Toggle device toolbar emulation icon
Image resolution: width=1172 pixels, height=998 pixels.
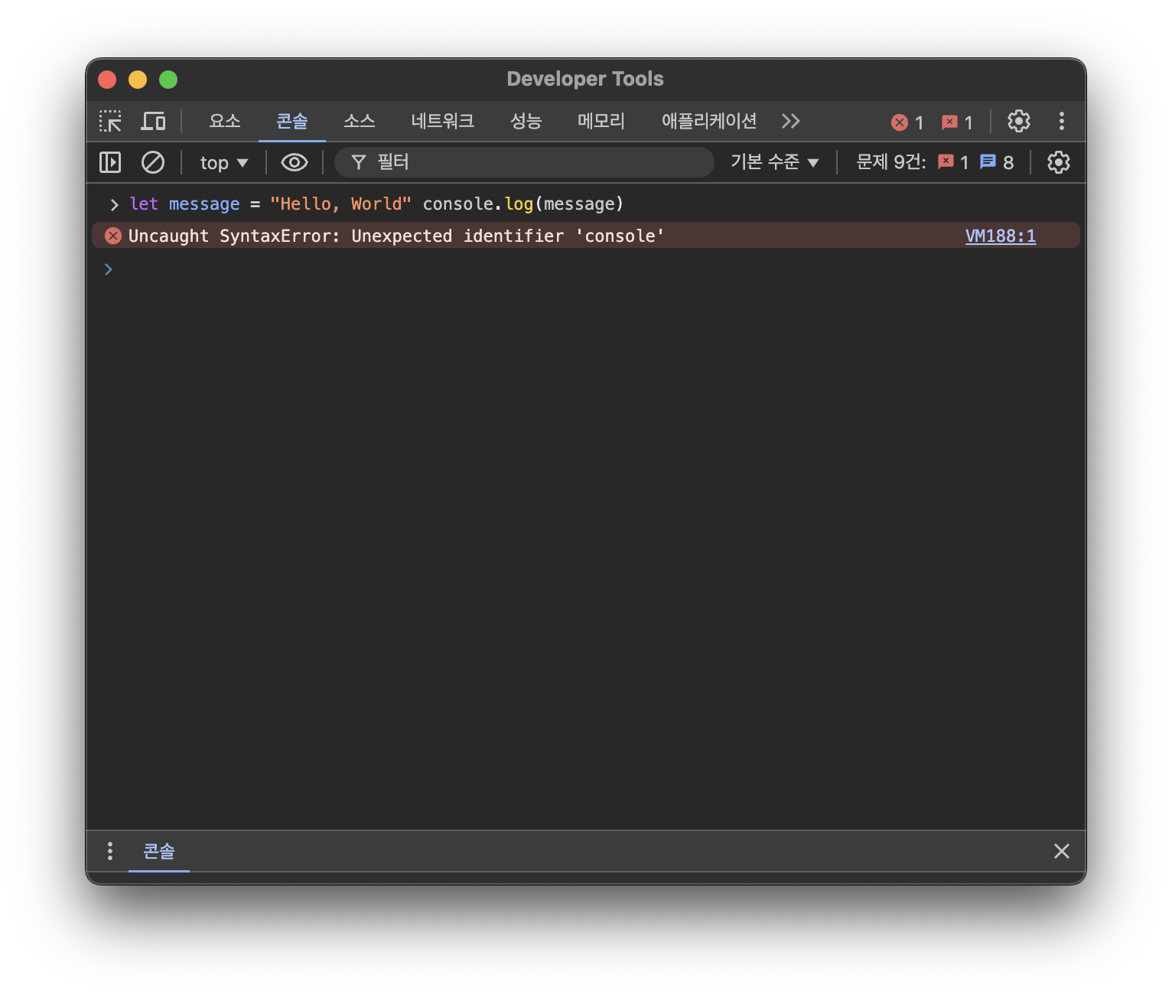153,121
